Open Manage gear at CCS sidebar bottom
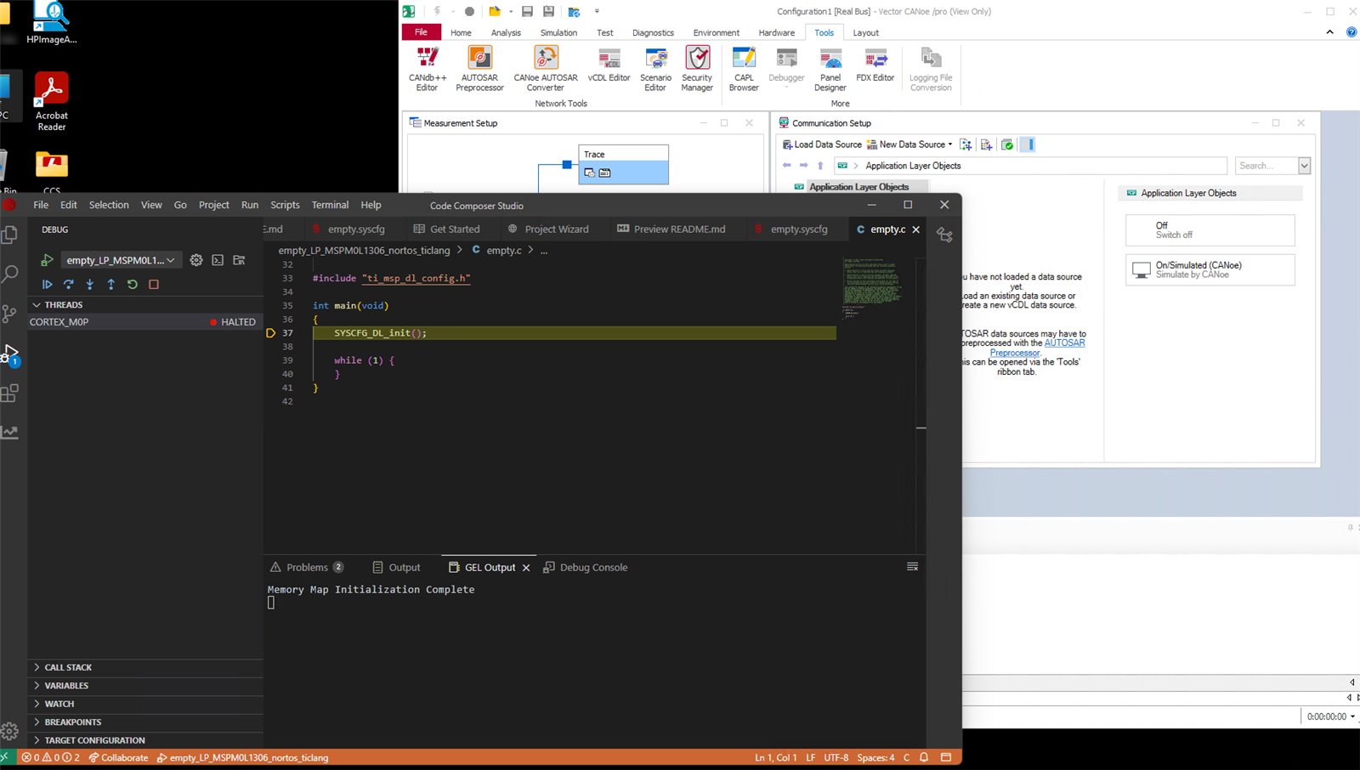 [10, 731]
